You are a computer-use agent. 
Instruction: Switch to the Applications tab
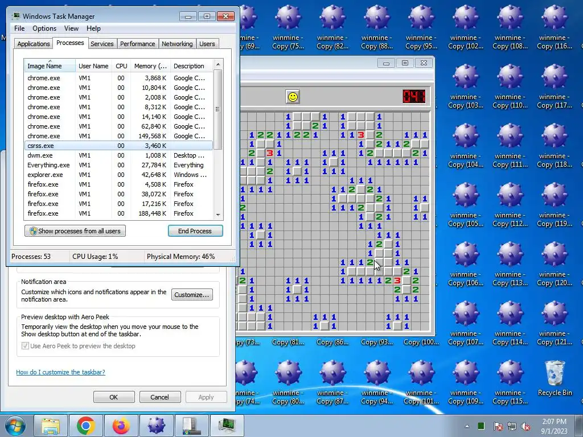(34, 44)
